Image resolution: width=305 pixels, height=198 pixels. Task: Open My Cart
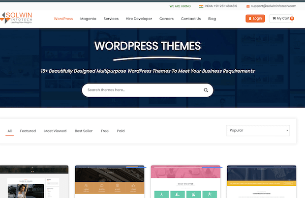(x=281, y=19)
